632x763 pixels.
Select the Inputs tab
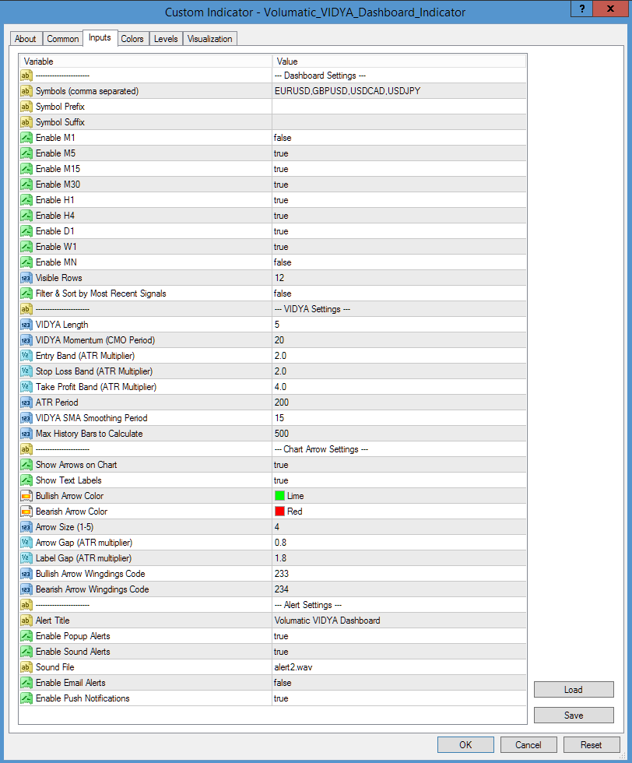[100, 37]
